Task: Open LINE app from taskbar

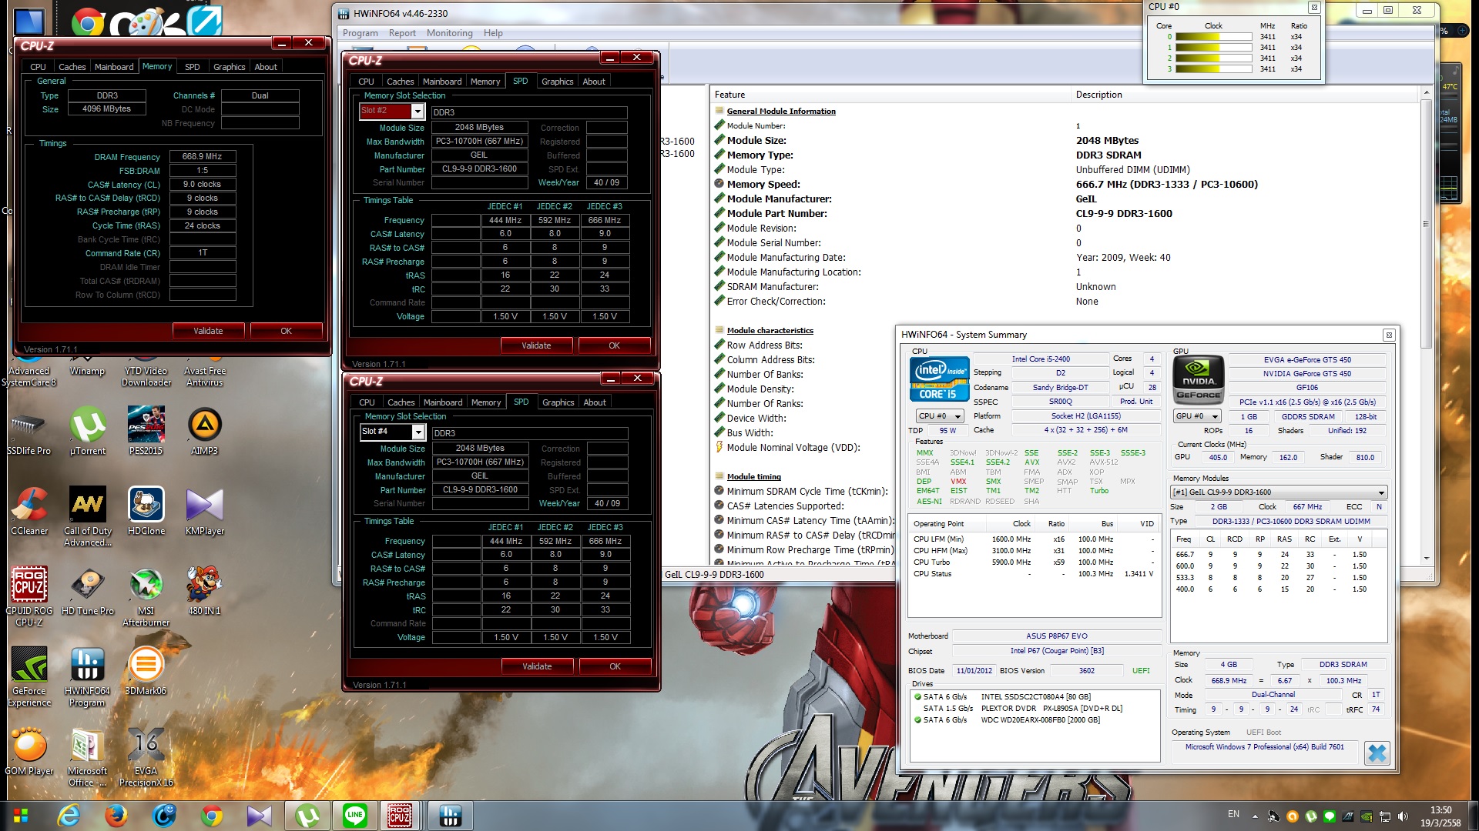Action: (x=354, y=815)
